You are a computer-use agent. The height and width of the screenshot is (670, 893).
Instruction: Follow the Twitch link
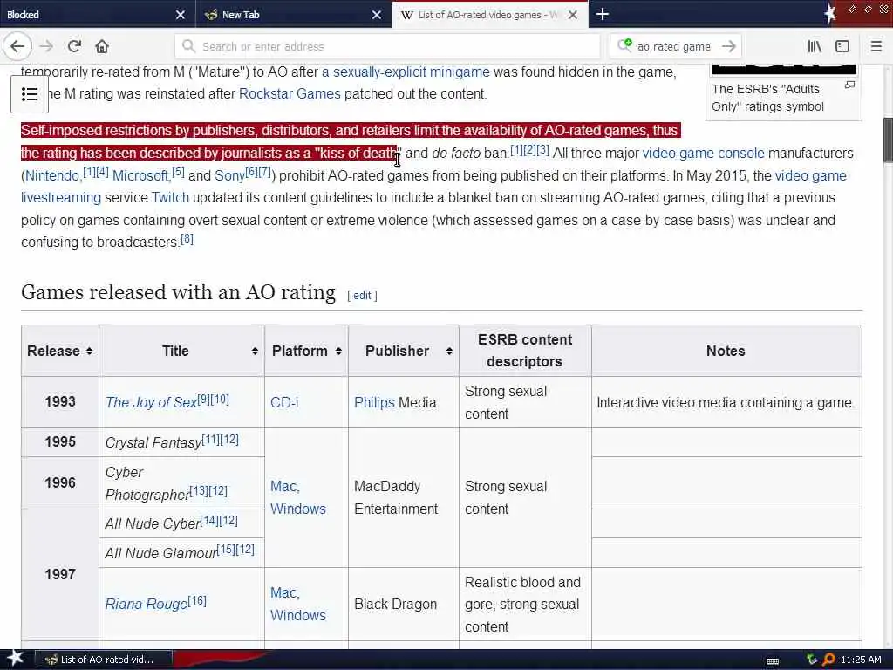[x=170, y=198]
